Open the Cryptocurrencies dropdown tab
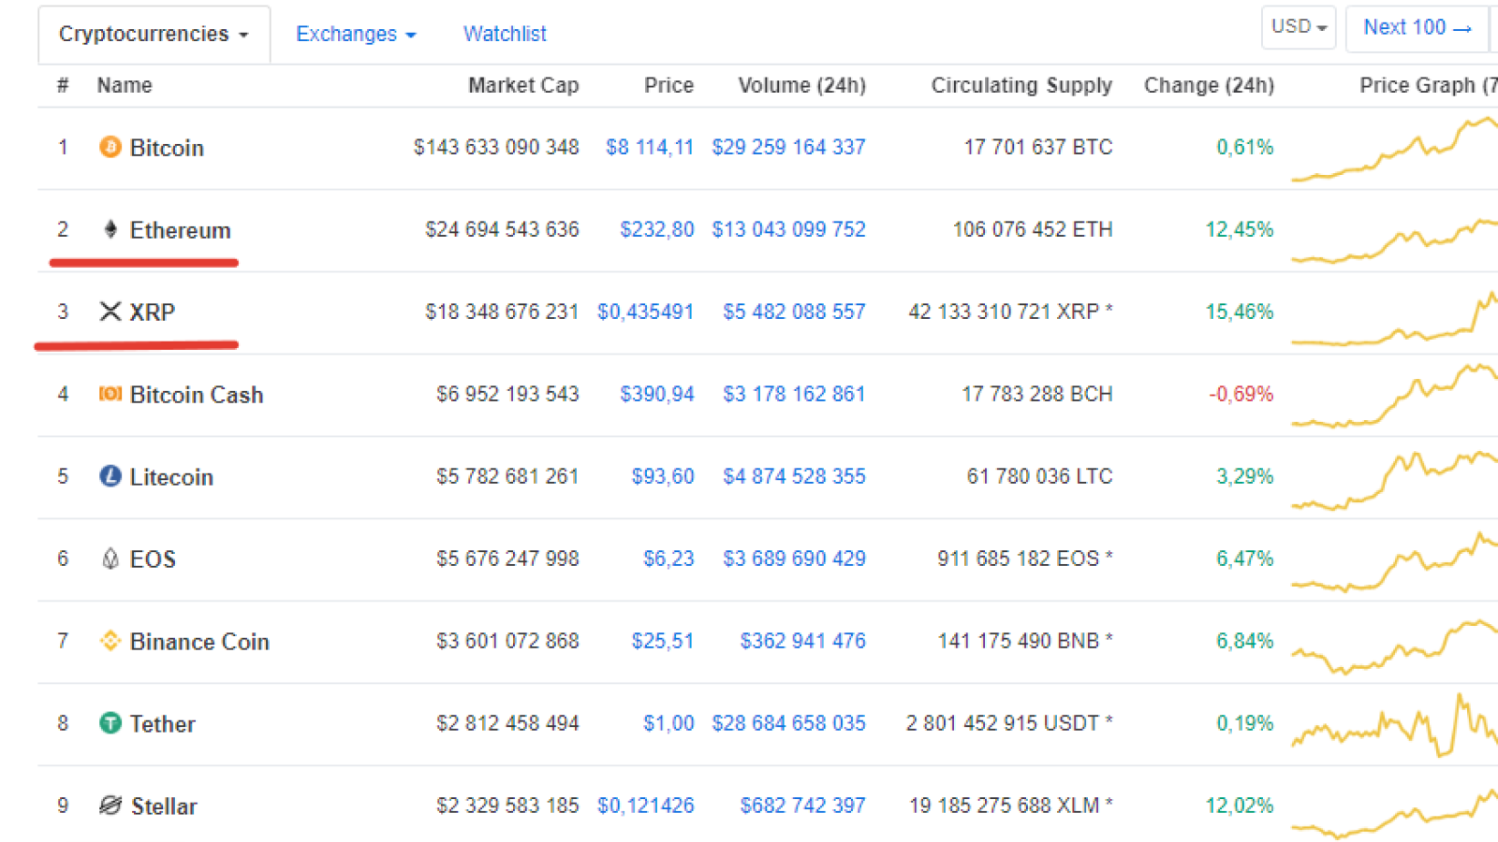This screenshot has height=842, width=1498. (154, 34)
